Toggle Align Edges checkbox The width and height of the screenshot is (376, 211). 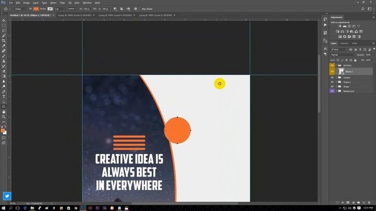tap(140, 9)
